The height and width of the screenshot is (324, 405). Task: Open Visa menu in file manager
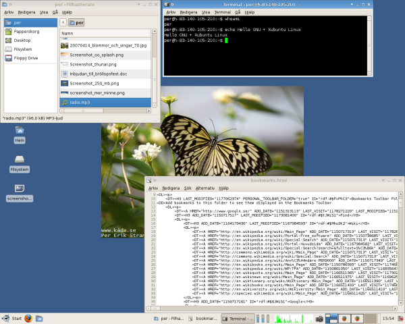[x=44, y=12]
